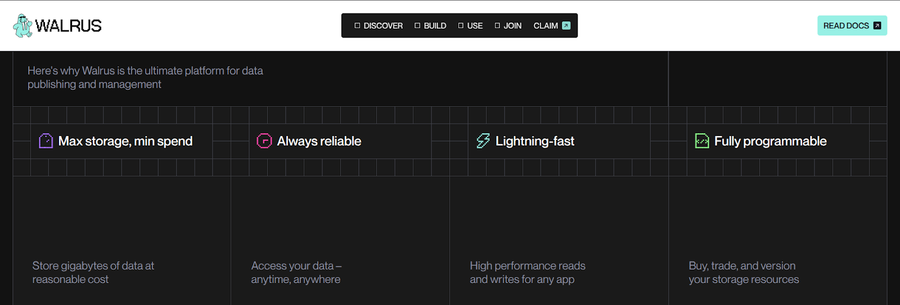Click 'Store gigabytes of data at reasonable cost' text
The image size is (900, 305).
coord(93,272)
